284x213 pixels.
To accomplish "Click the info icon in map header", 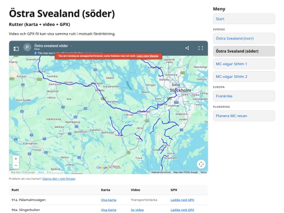I will coord(36,53).
